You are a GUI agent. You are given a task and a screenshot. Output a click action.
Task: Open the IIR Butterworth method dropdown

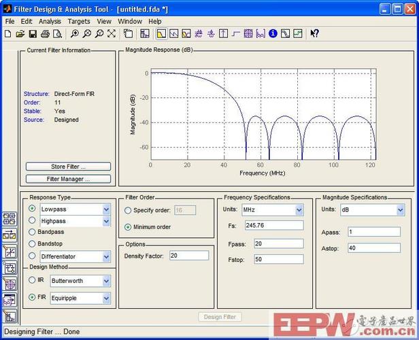pos(106,281)
